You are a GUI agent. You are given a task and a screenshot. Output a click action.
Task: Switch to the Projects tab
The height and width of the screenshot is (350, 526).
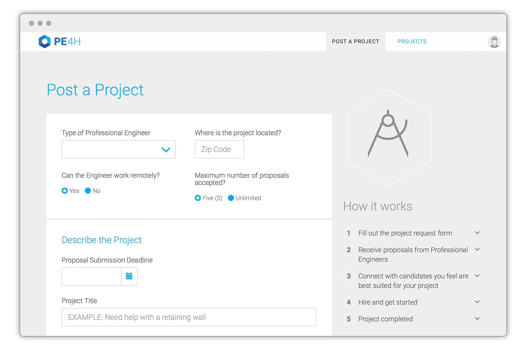[x=412, y=42]
